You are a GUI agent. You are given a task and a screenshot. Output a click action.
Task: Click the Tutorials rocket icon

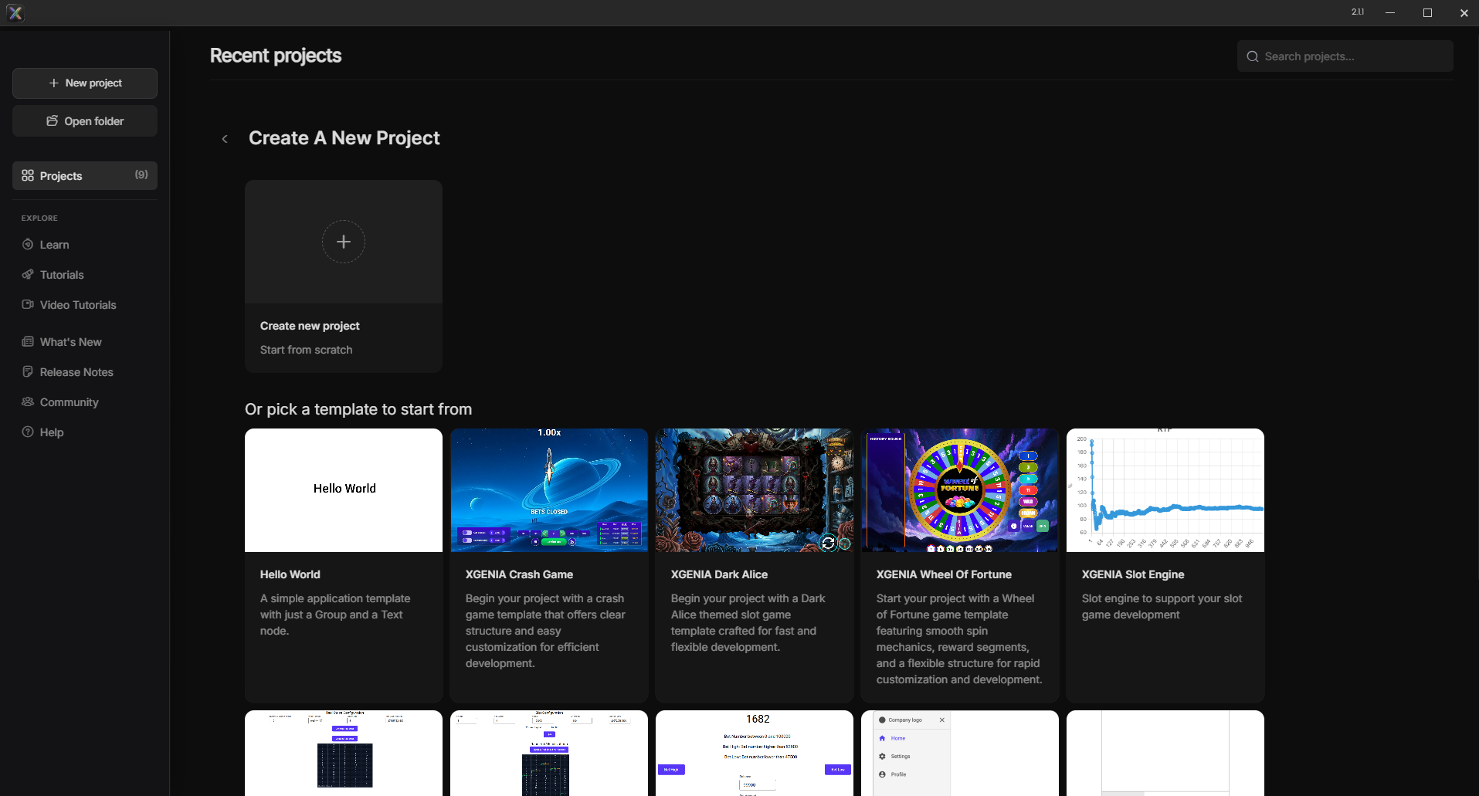coord(28,275)
